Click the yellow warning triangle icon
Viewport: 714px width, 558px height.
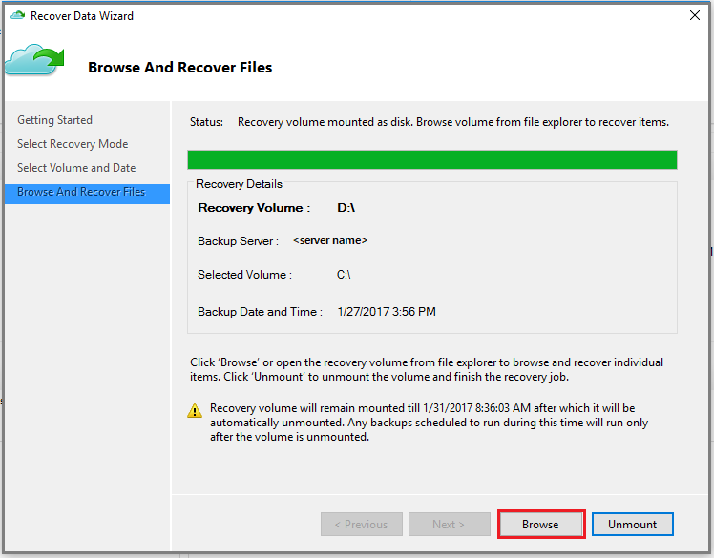(195, 410)
